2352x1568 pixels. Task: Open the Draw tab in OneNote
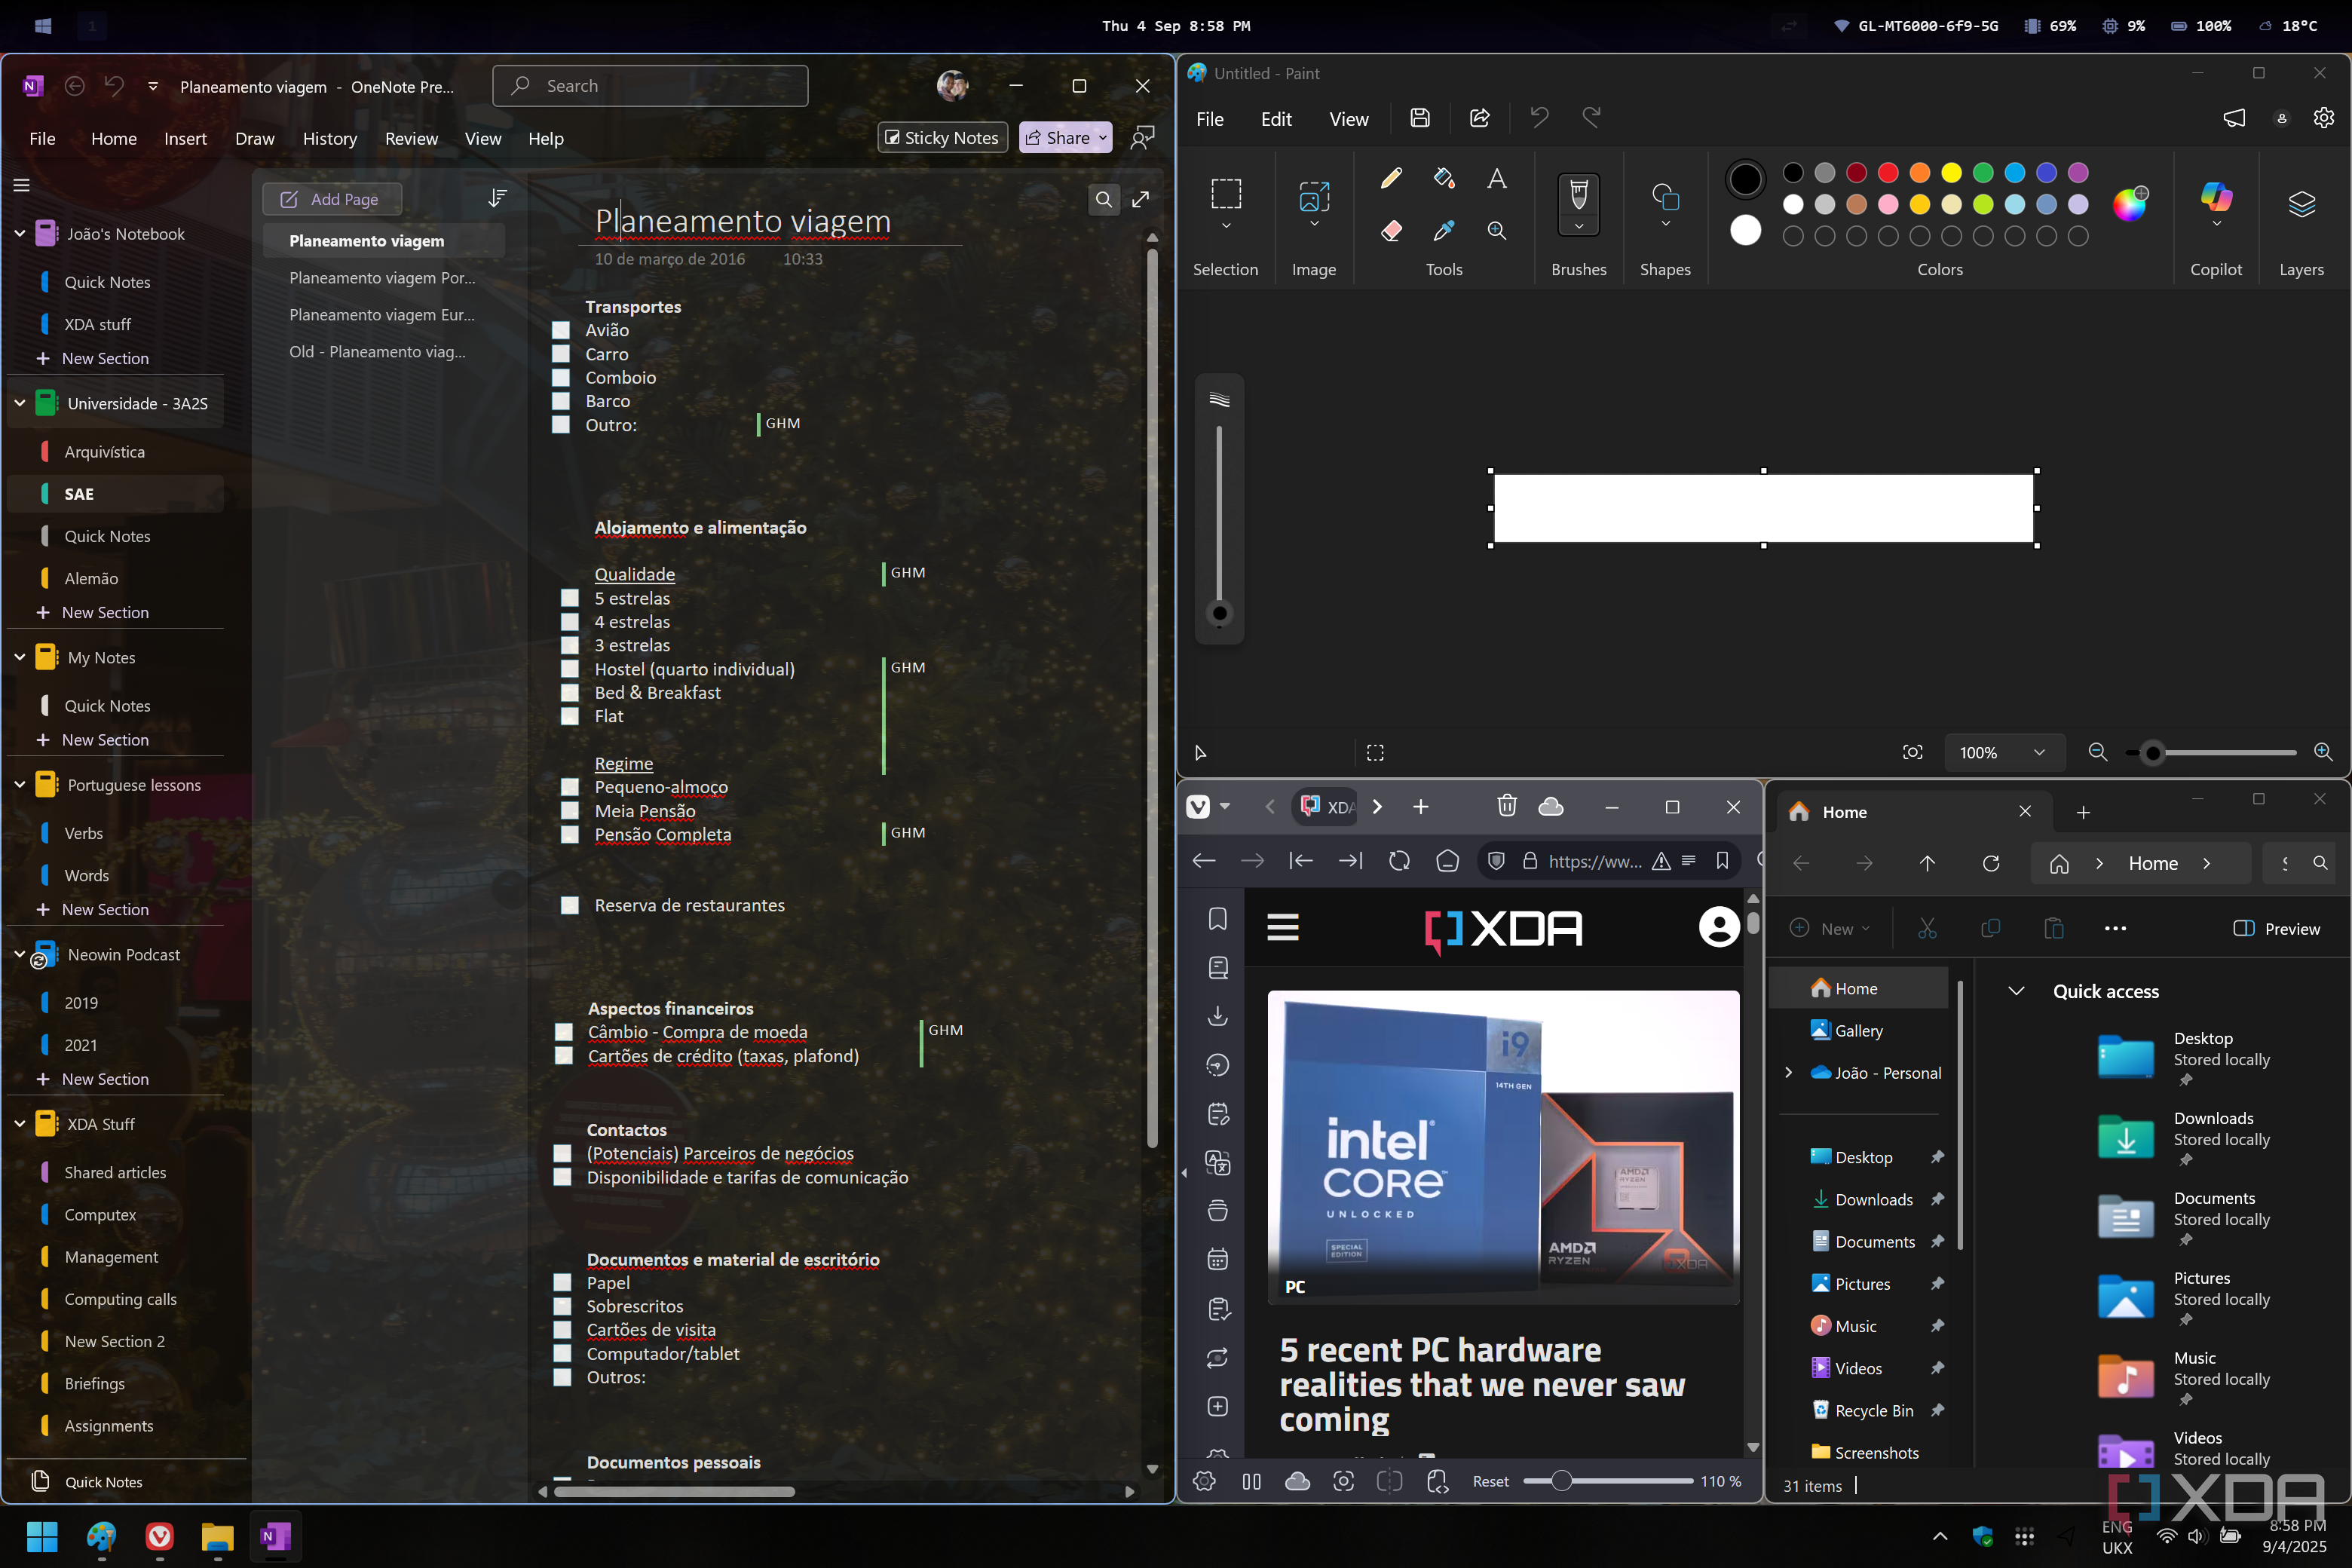254,138
